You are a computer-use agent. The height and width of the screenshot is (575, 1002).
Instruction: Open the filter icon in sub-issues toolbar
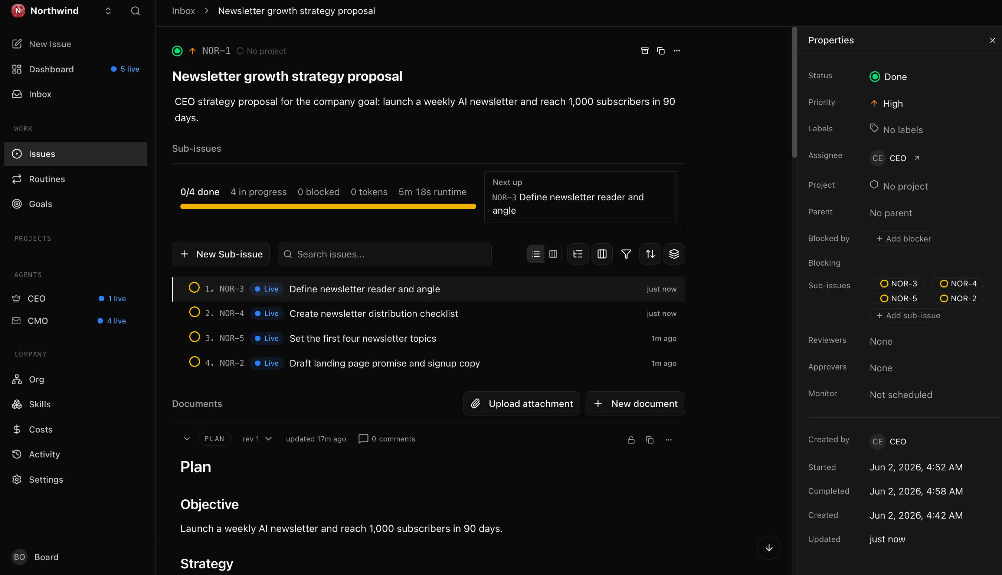626,254
